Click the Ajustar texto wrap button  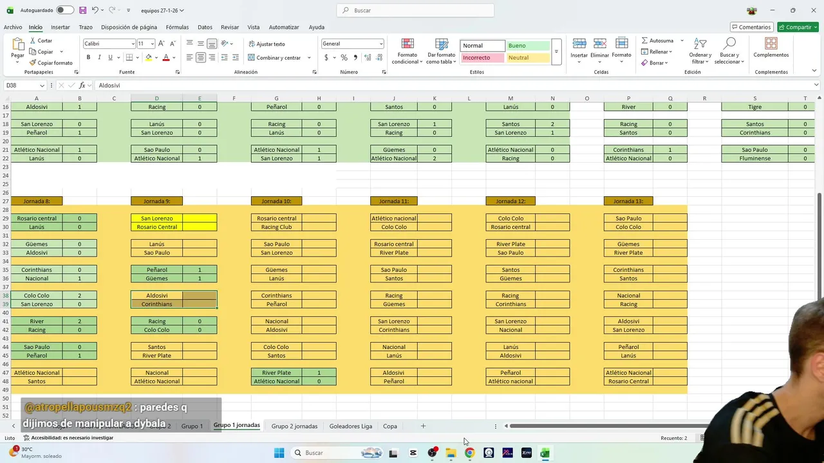tap(267, 44)
